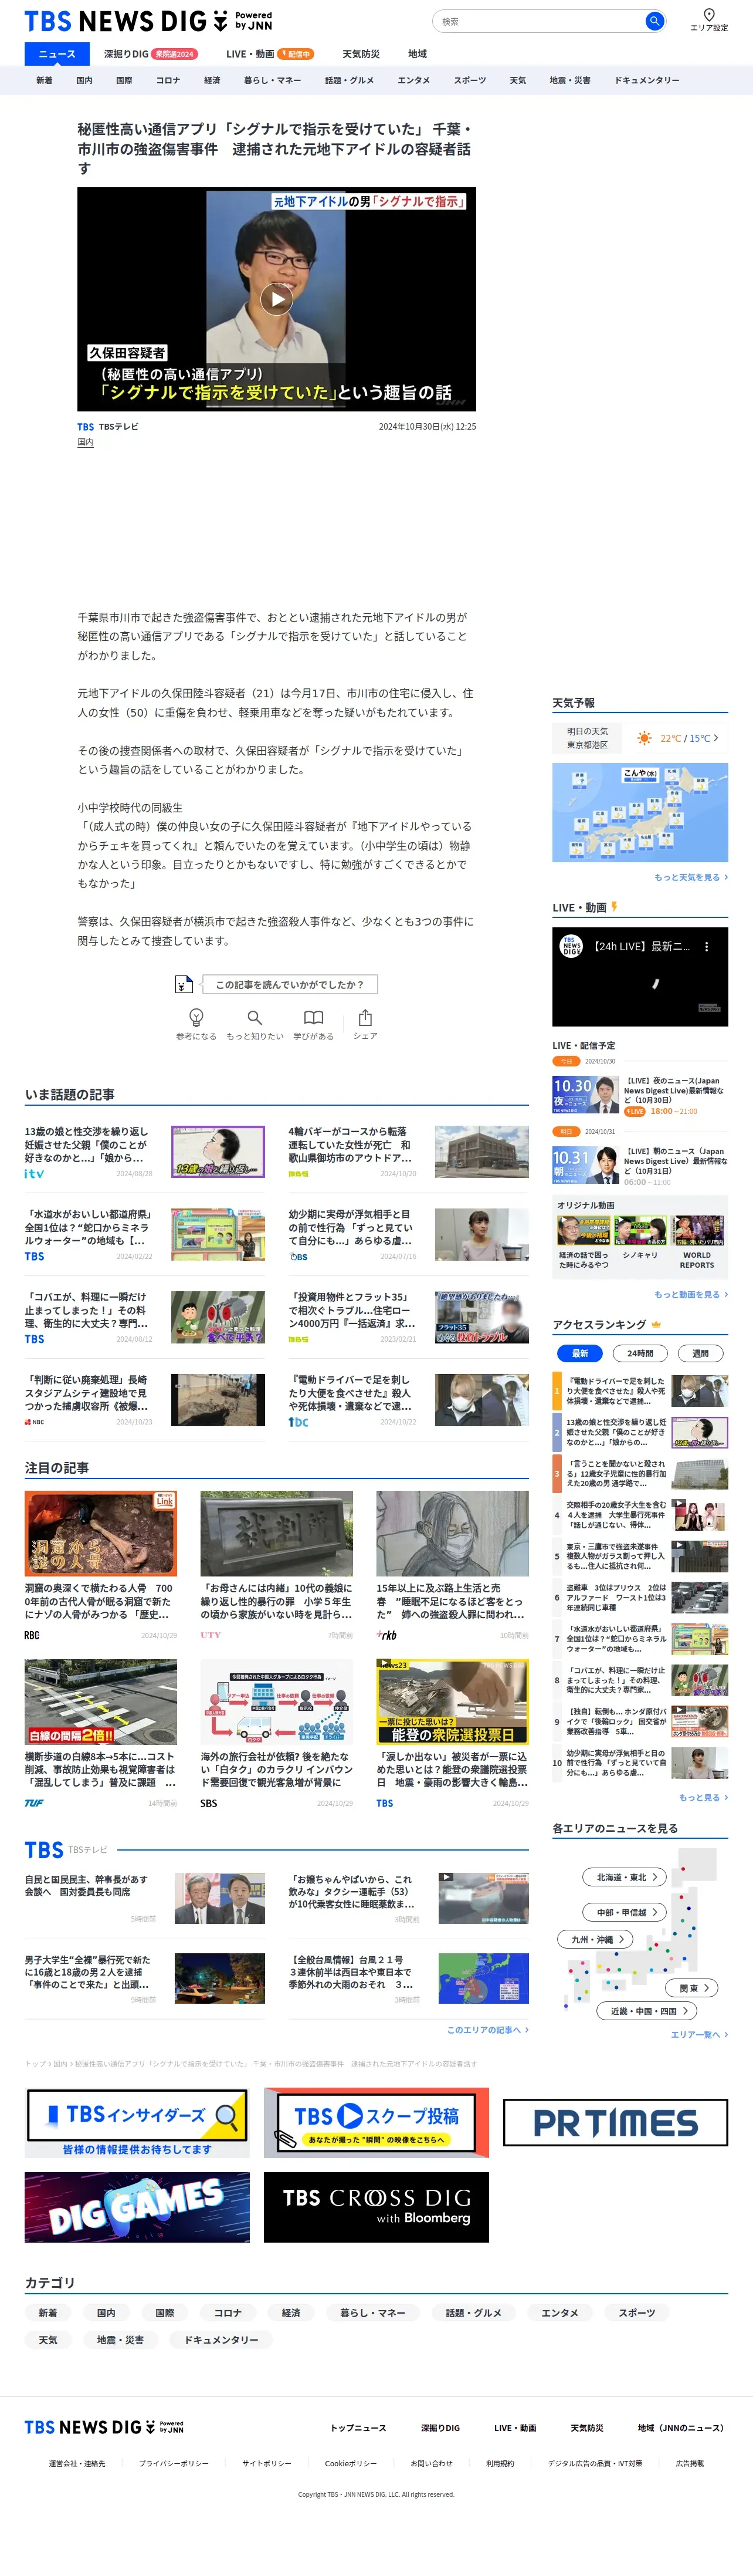Click the TBS NEWS DIG footer logo
Image resolution: width=753 pixels, height=2576 pixels.
104,2427
